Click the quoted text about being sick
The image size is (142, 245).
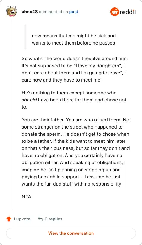[74, 39]
